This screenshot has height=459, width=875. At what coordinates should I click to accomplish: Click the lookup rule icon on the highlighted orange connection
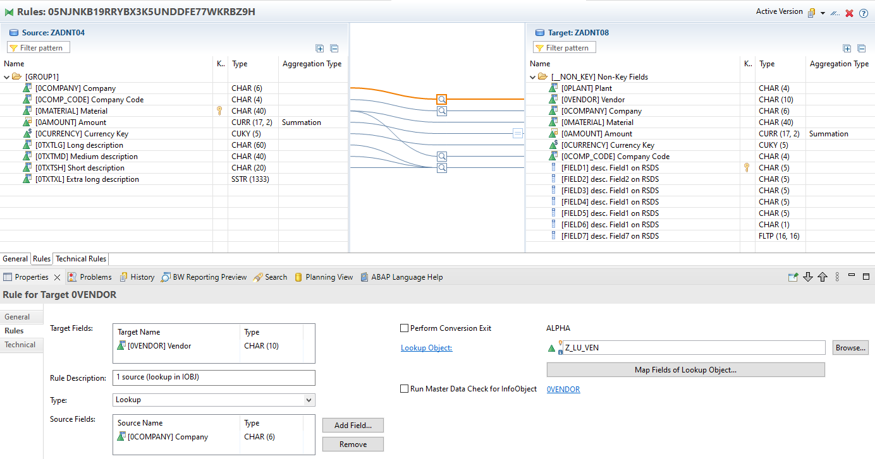coord(442,99)
